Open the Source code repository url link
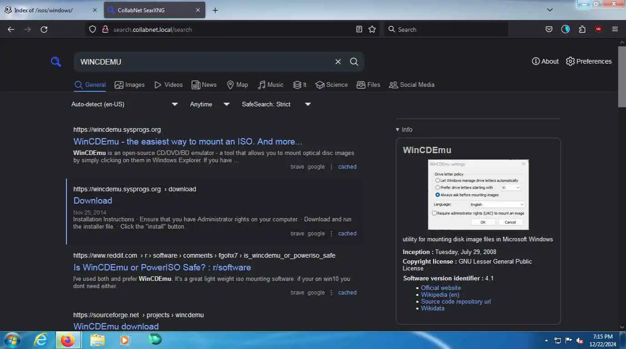 click(456, 301)
